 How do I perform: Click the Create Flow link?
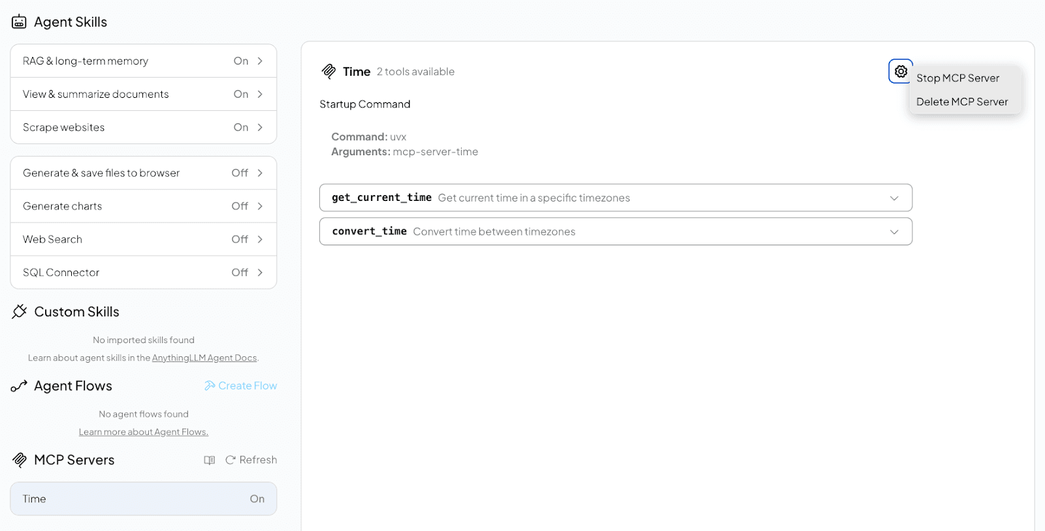241,386
